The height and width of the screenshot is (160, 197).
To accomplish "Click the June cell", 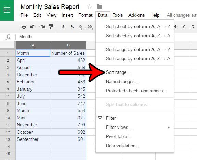I will point(33,104).
